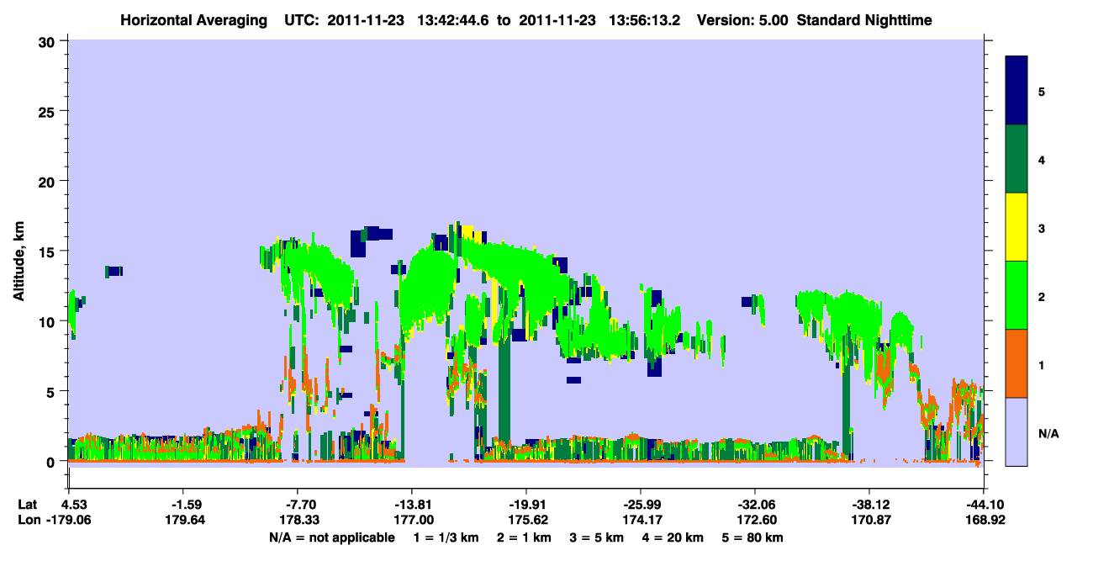
Task: Click the y-axis tick label 0
Action: pyautogui.click(x=53, y=462)
